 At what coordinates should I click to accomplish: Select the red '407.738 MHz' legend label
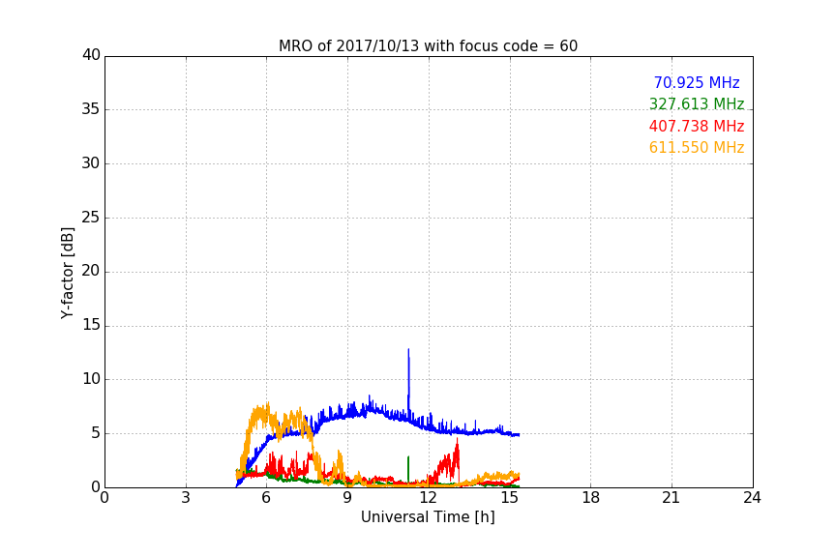click(697, 126)
